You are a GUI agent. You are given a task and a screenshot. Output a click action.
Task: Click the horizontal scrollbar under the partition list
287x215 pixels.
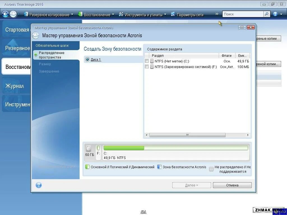[x=187, y=135]
